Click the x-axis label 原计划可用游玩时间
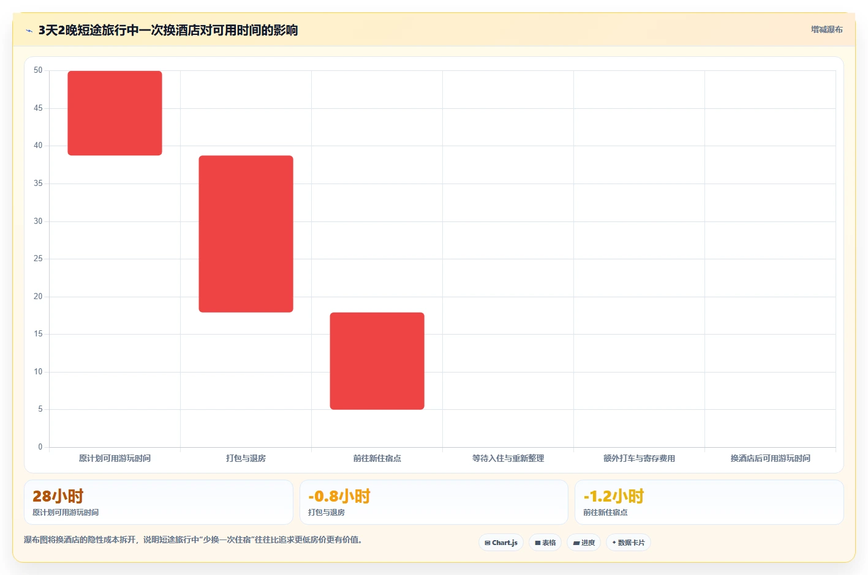Image resolution: width=868 pixels, height=575 pixels. pyautogui.click(x=115, y=458)
